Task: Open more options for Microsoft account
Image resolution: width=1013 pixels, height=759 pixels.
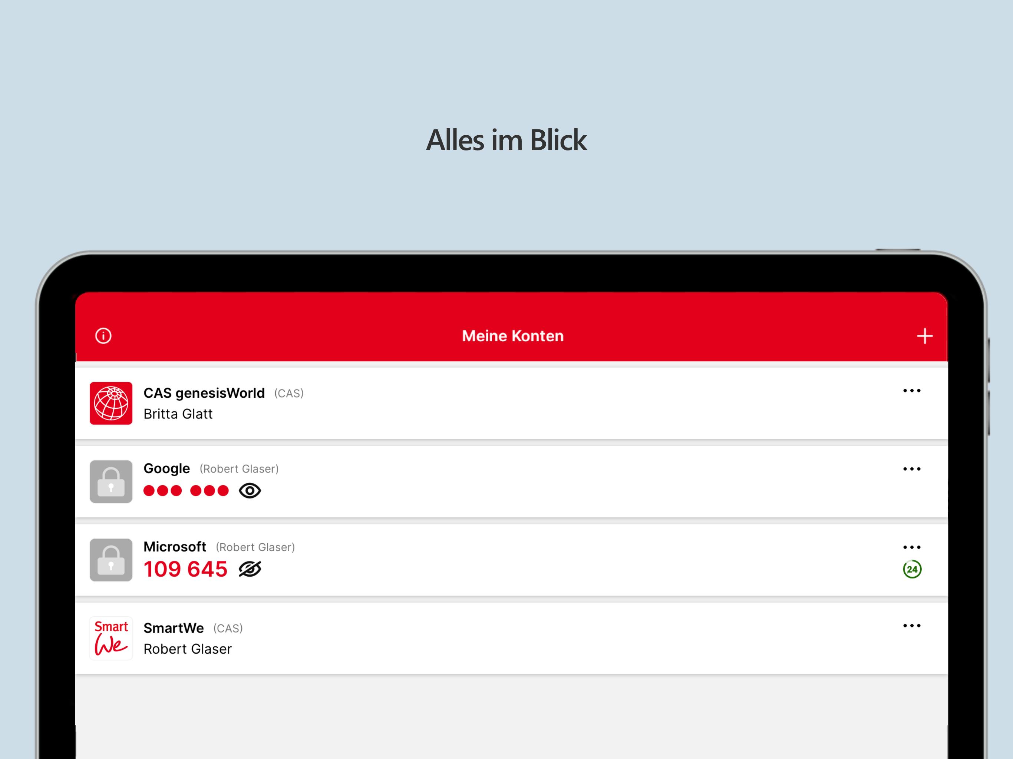Action: pyautogui.click(x=911, y=547)
